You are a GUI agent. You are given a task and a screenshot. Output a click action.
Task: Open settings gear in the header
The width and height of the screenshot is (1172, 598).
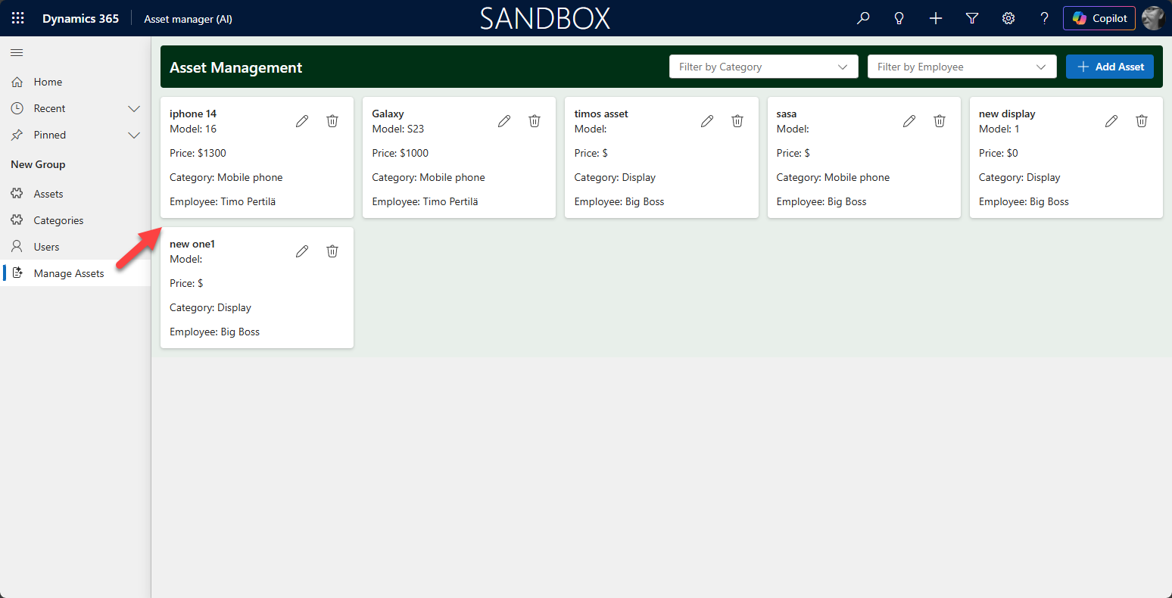[x=1008, y=18]
